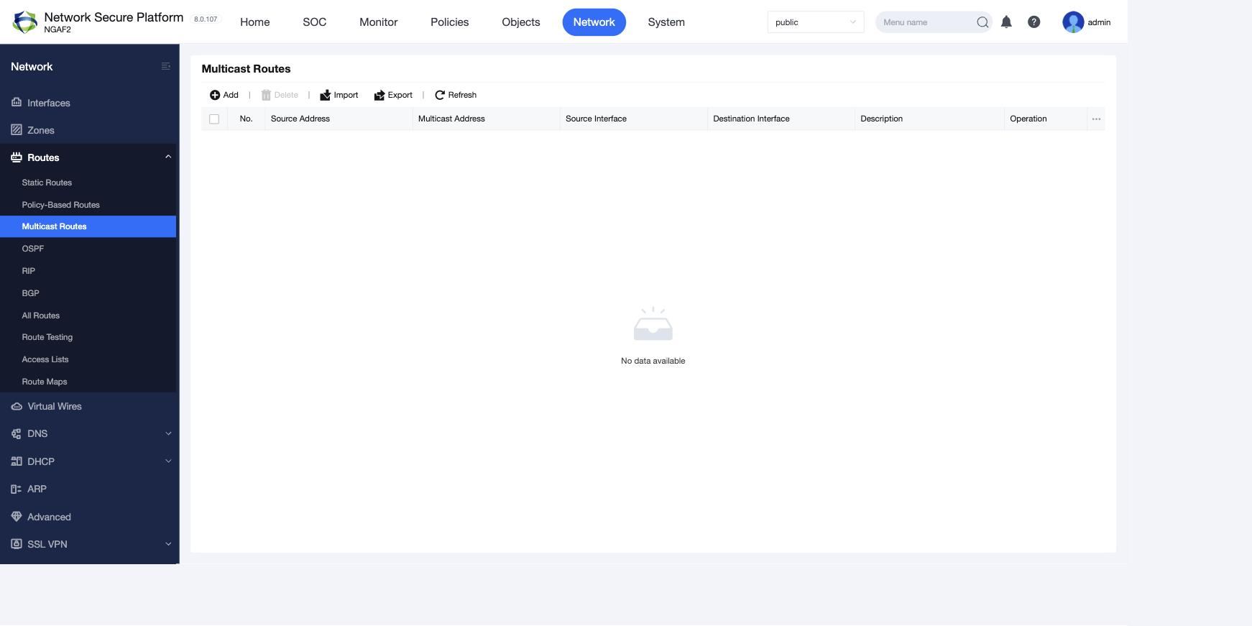Click the 8.0.107 version badge
Image resolution: width=1252 pixels, height=626 pixels.
click(206, 19)
